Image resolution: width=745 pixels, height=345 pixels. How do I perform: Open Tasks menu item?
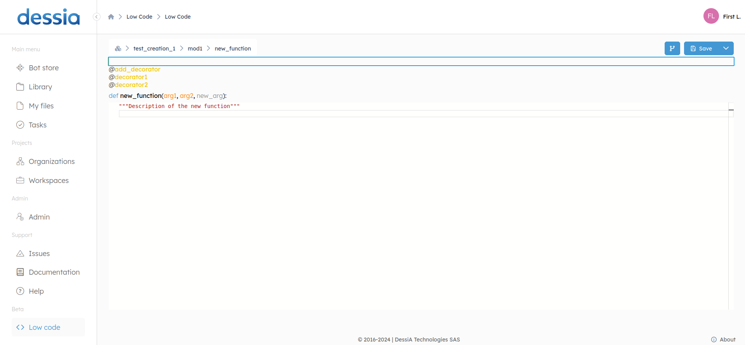tap(38, 125)
